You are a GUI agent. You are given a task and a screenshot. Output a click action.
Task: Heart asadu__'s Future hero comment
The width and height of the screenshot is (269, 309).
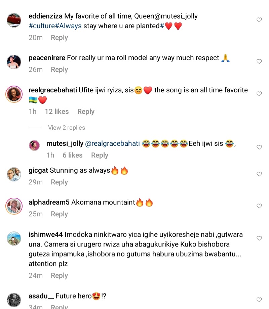pyautogui.click(x=259, y=300)
